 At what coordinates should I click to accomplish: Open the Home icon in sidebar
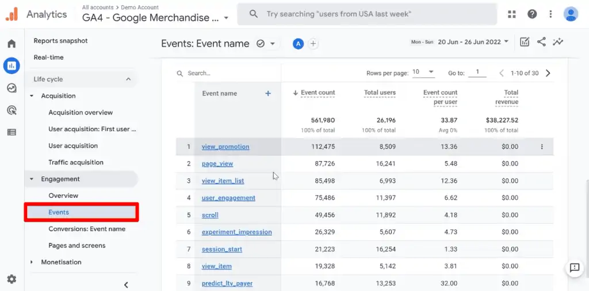12,44
